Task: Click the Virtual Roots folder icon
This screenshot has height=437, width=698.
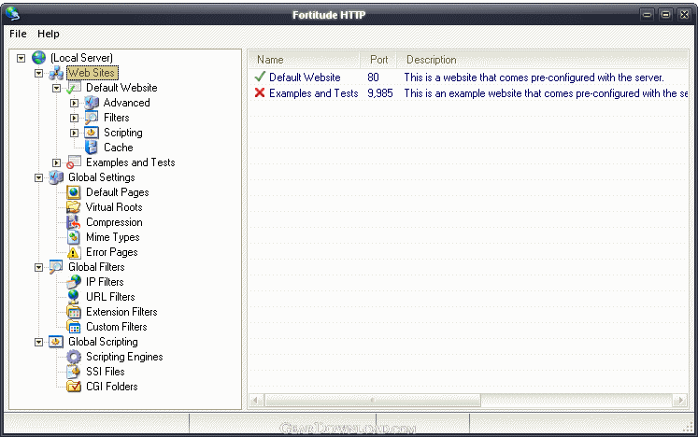Action: (74, 207)
